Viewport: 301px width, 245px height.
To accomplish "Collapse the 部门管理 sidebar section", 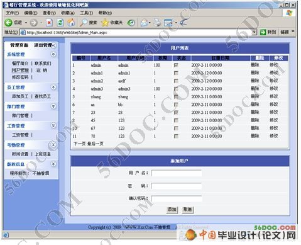I will tap(53, 106).
